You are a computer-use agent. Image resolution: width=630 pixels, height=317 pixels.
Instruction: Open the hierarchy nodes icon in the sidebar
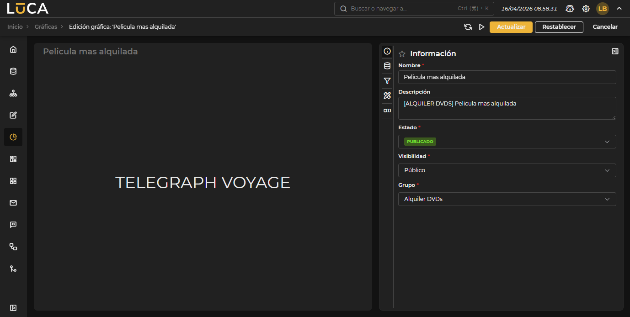pyautogui.click(x=13, y=93)
